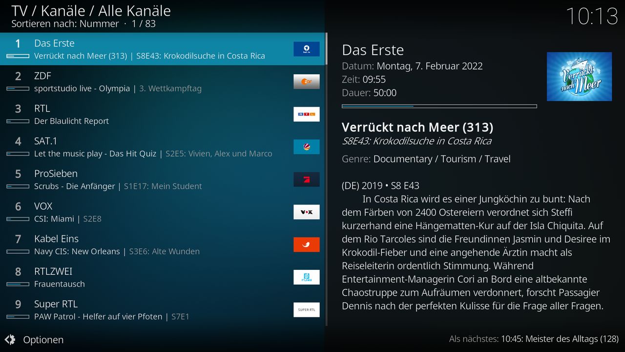625x352 pixels.
Task: Click S3E6: Alte Wunden episode text
Action: tap(164, 251)
